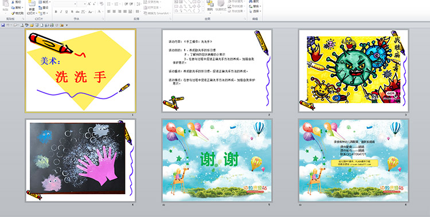Open the font color picker
The height and width of the screenshot is (217, 430).
[x=100, y=12]
